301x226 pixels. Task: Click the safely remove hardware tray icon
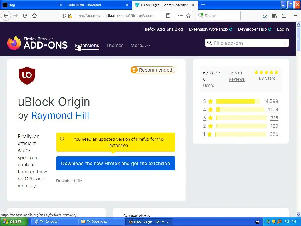[x=269, y=222]
